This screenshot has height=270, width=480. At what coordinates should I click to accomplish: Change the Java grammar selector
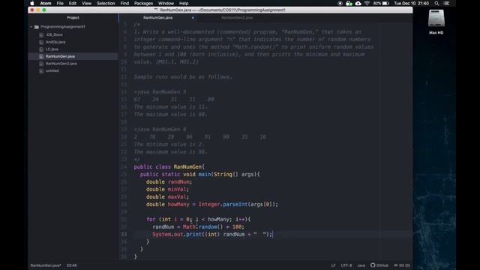tap(361, 265)
